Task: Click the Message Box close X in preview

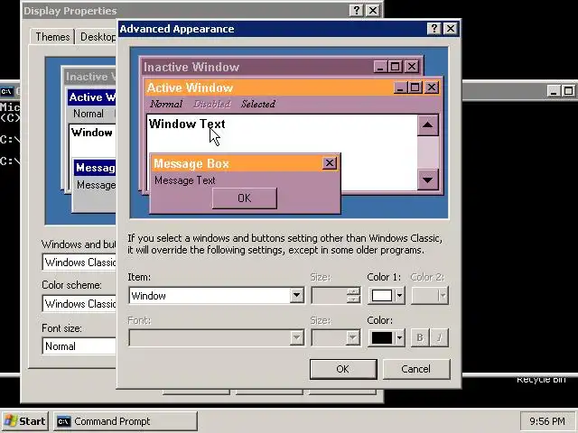Action: (329, 163)
